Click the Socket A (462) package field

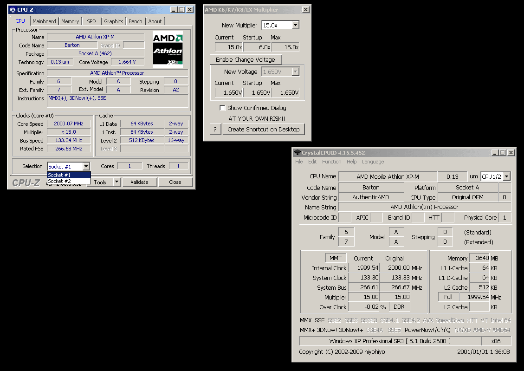coord(95,53)
